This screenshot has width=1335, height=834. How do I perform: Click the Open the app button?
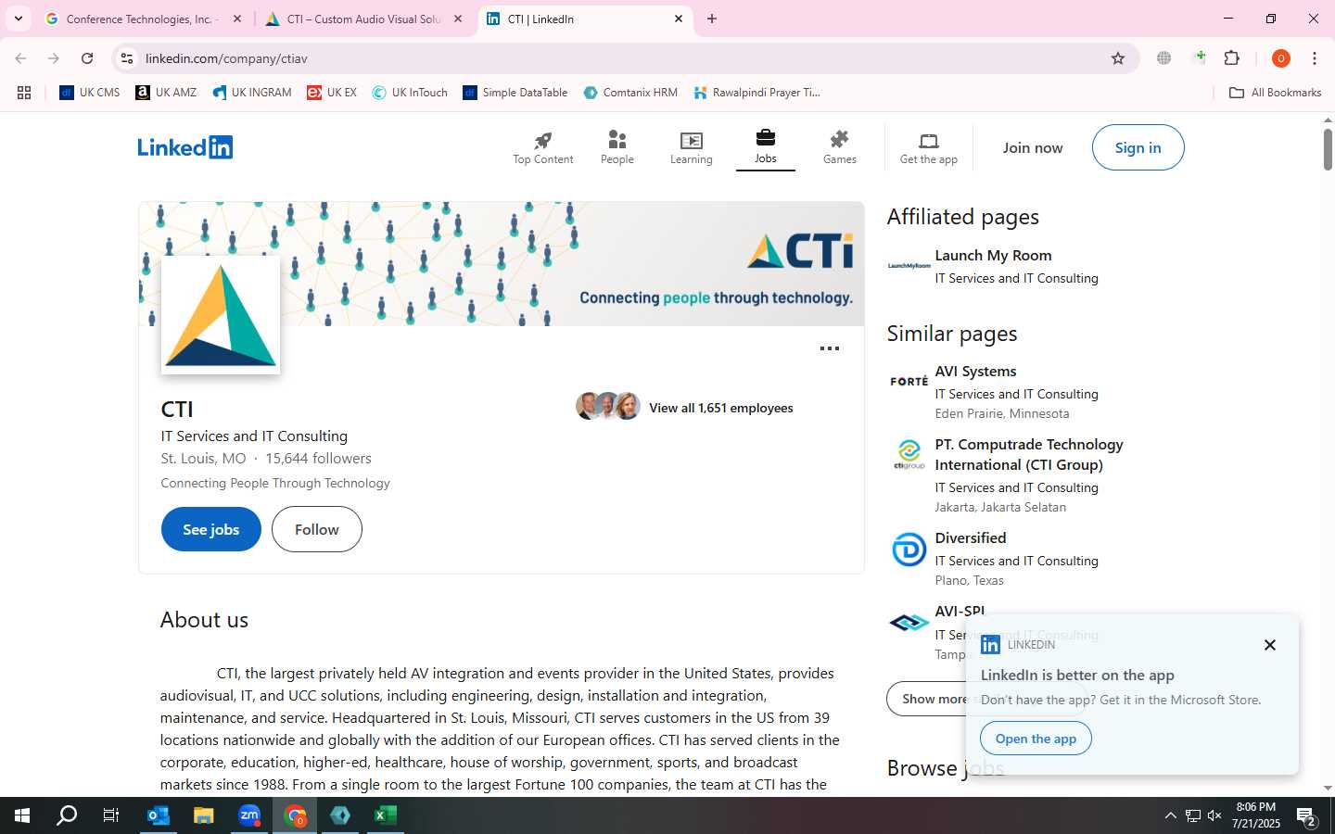click(x=1036, y=739)
